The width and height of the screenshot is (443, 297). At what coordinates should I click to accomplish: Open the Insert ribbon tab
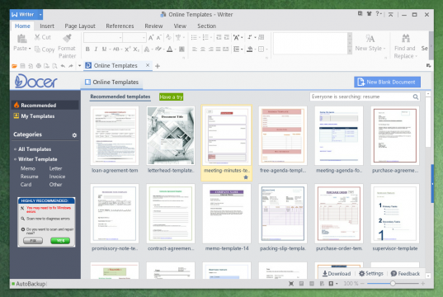[x=47, y=26]
